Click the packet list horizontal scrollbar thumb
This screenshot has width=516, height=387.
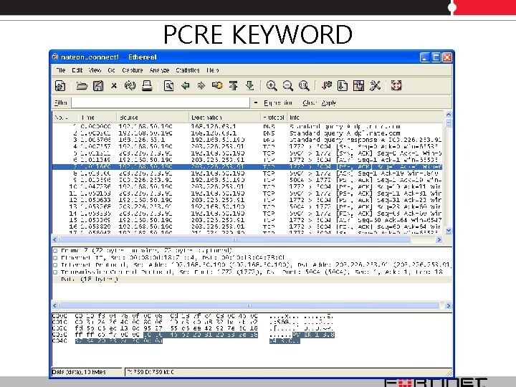234,239
